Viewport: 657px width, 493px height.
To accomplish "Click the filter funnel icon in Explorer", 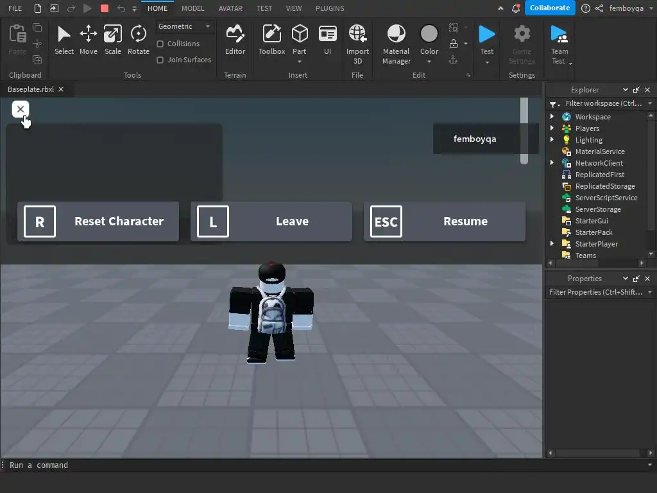I will (x=553, y=104).
